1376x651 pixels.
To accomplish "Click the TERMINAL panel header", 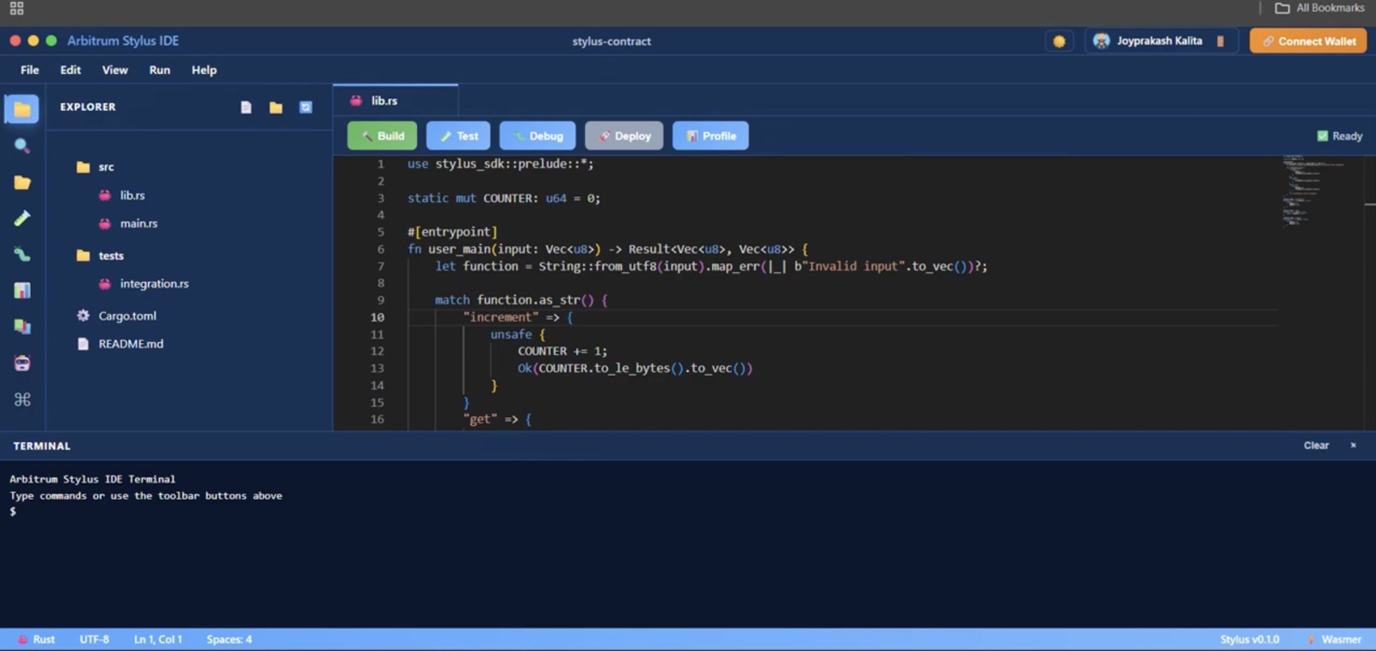I will [42, 445].
